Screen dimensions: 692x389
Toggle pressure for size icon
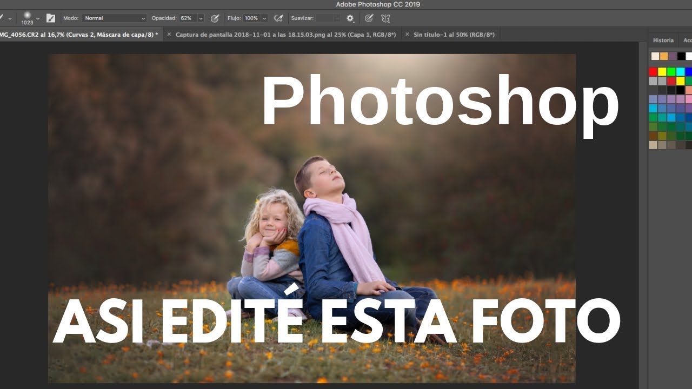pyautogui.click(x=369, y=18)
